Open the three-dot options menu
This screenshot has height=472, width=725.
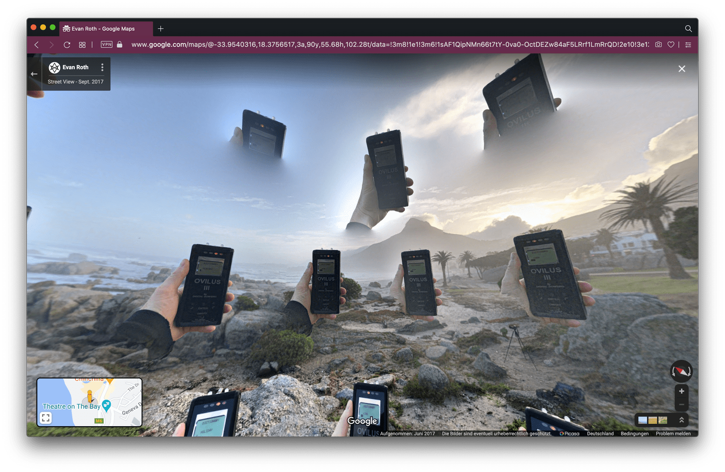pos(102,67)
